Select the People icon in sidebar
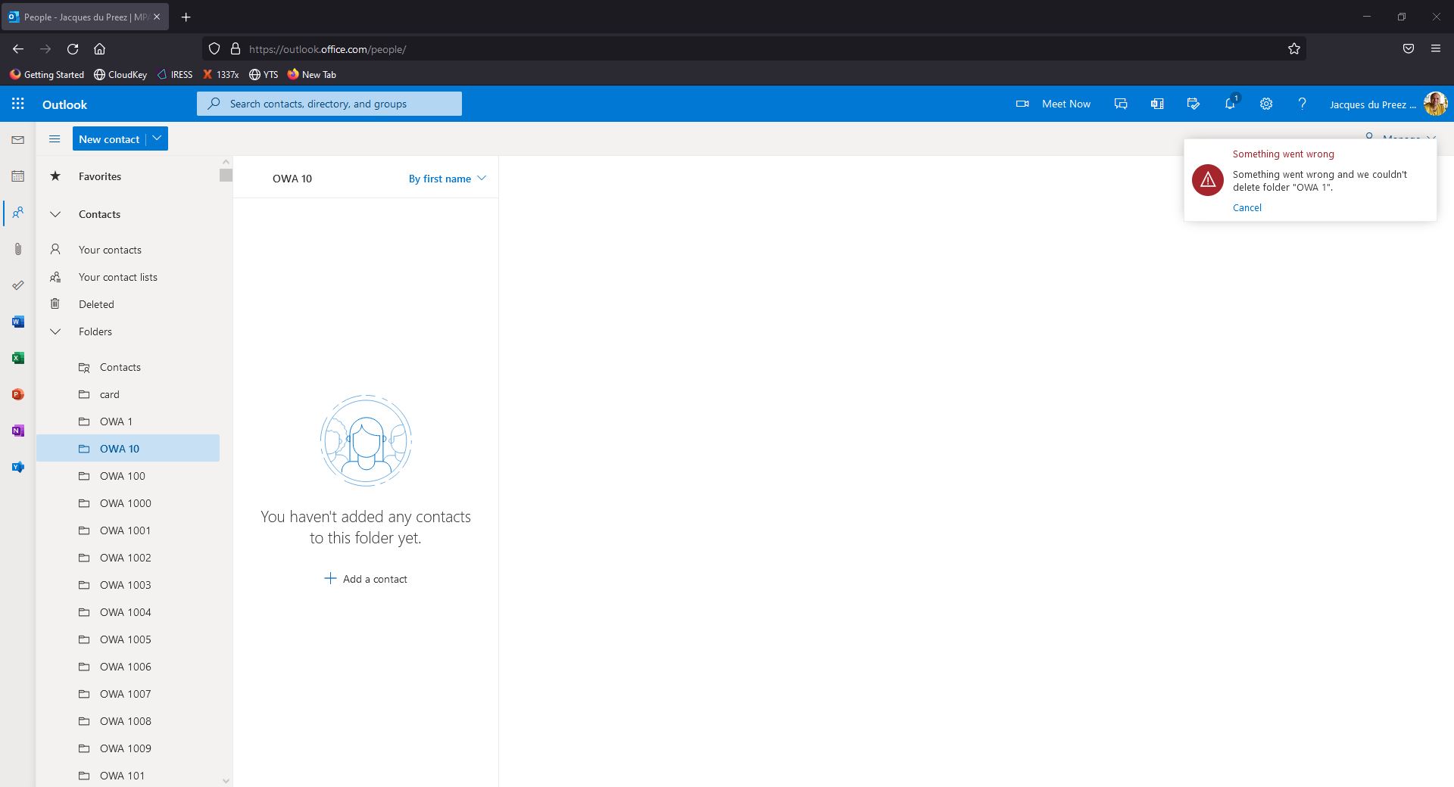Screen dimensions: 1454x787 (17, 213)
